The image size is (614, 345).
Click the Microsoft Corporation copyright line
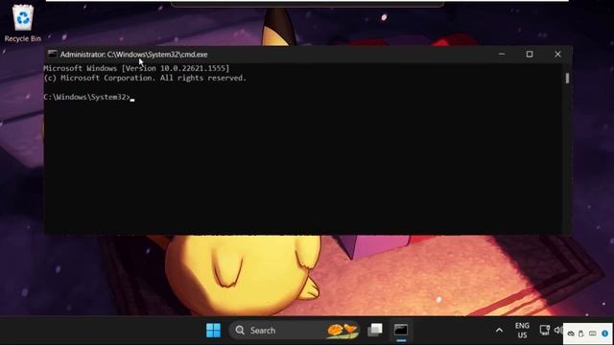tap(145, 78)
